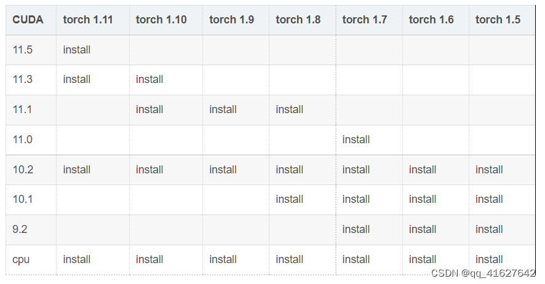Click install for cpu torch 1.11

[77, 259]
